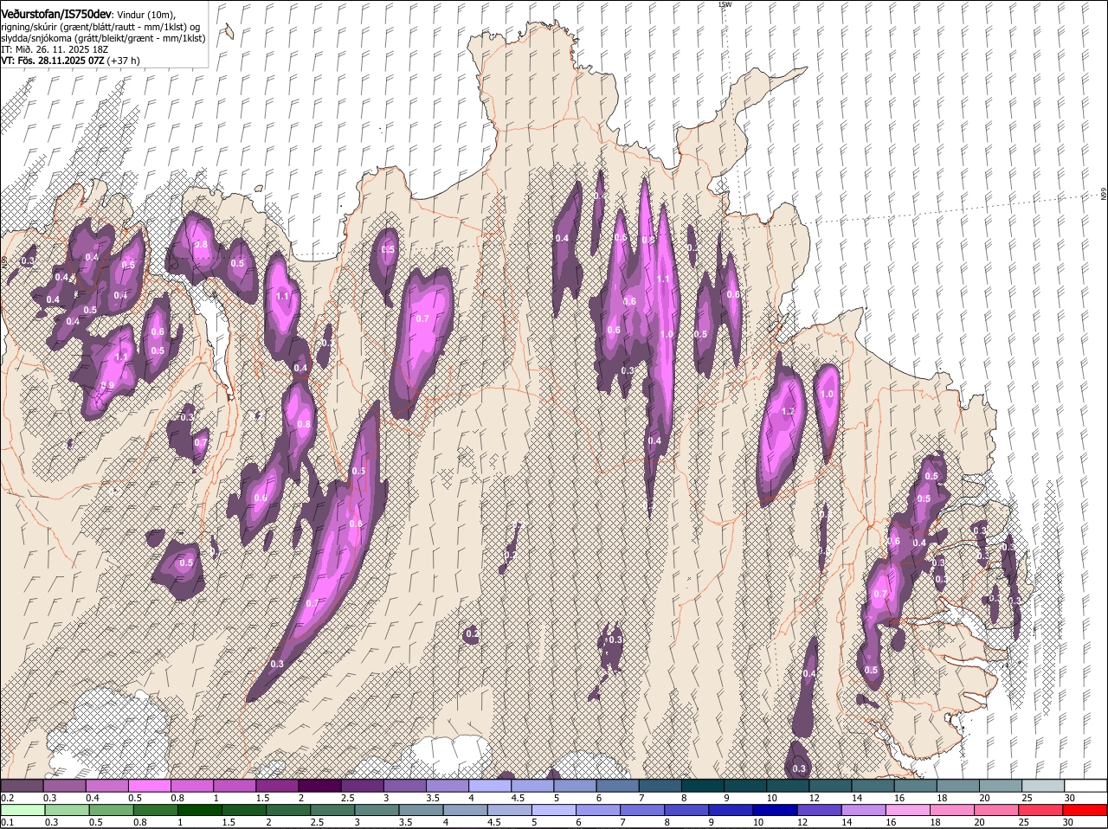Select the 0.3 swatch in upper snow legend
Screen dimensions: 1108x829
pos(64,786)
